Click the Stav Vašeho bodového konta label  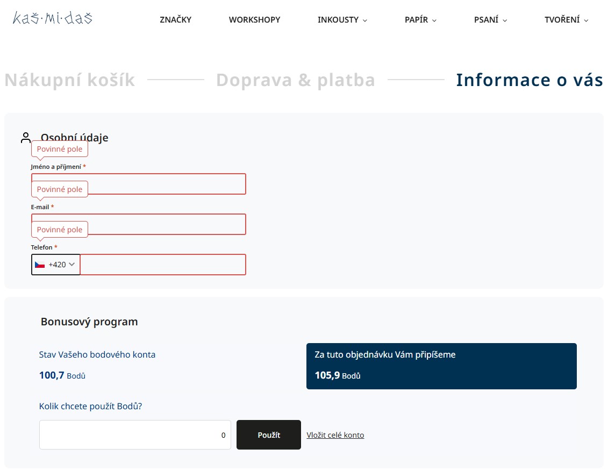tap(97, 354)
